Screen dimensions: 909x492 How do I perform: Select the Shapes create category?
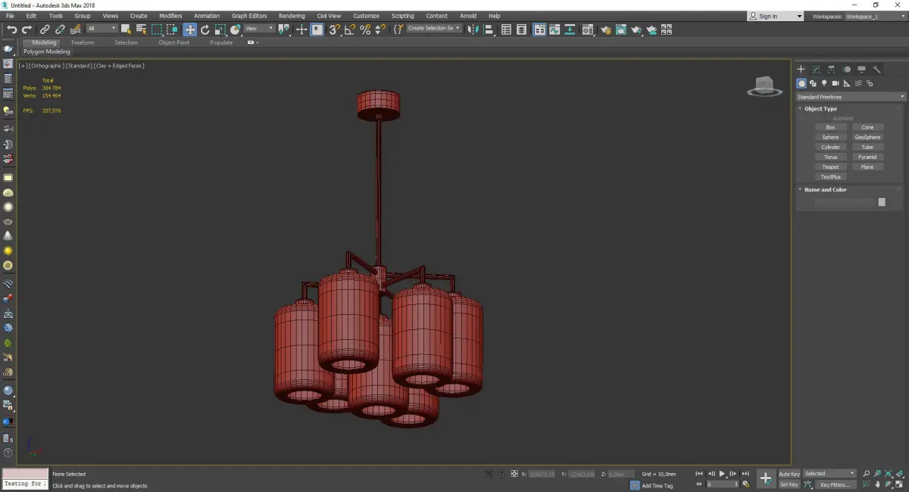(813, 83)
